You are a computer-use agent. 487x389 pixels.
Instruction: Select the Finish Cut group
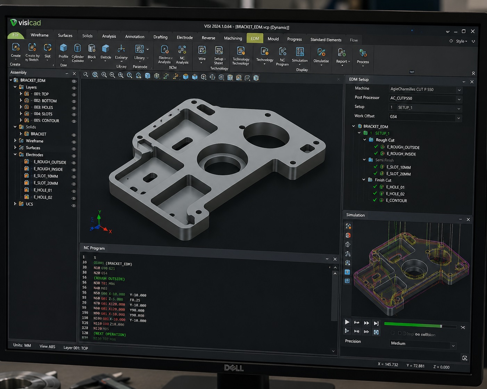383,180
